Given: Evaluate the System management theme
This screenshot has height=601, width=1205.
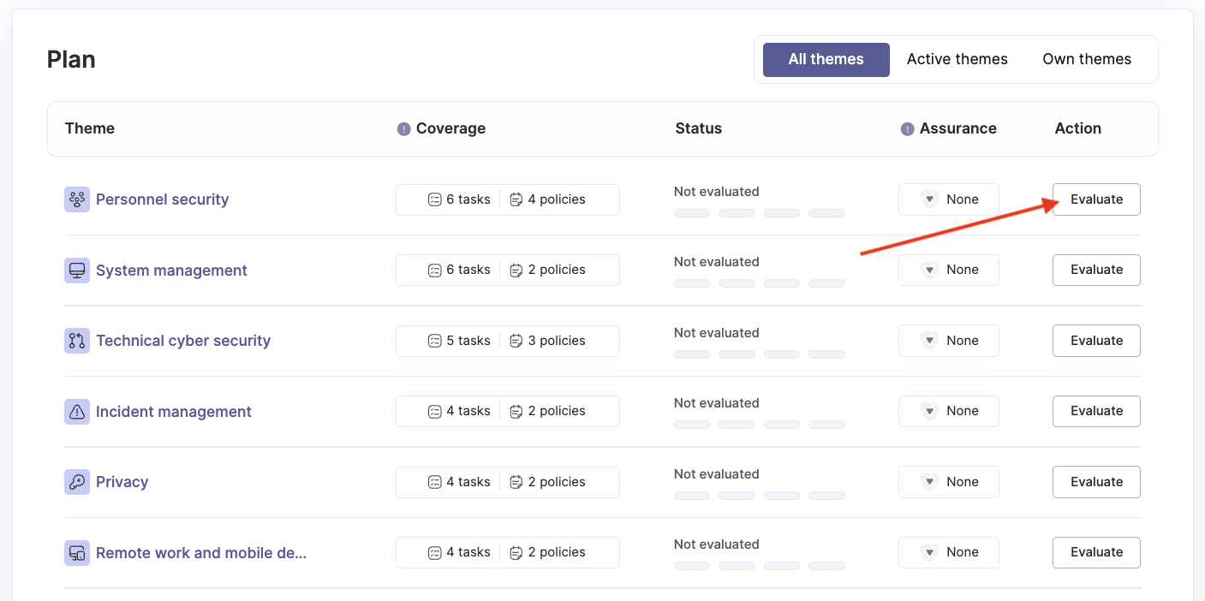Looking at the screenshot, I should [1096, 270].
